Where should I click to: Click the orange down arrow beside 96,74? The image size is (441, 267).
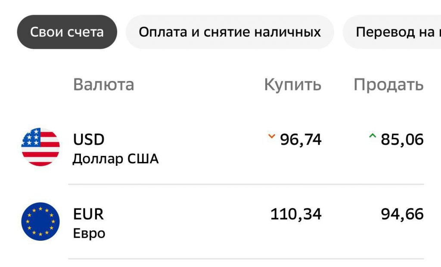pos(271,137)
